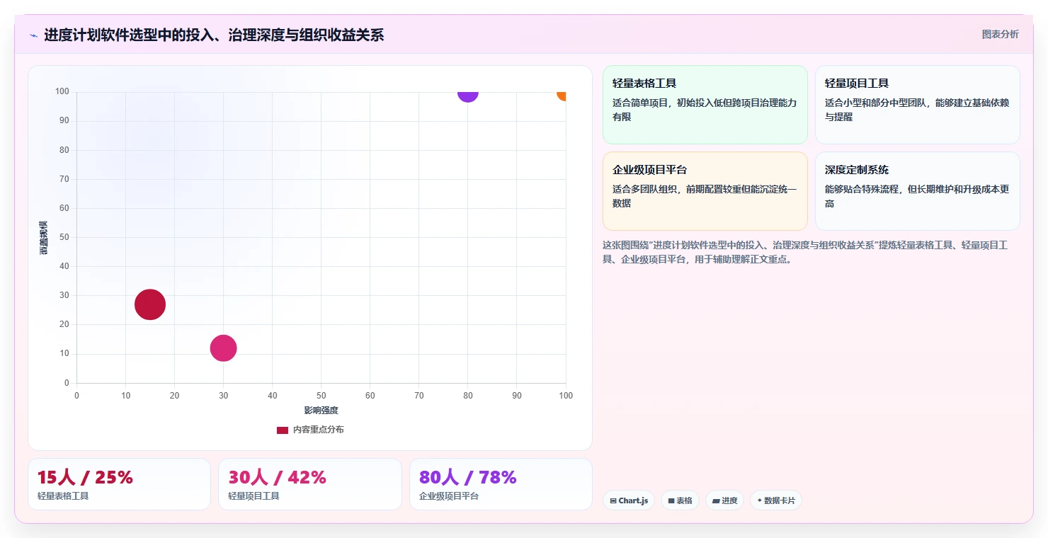Click the Chart.js tag chip
This screenshot has width=1048, height=538.
pyautogui.click(x=629, y=500)
